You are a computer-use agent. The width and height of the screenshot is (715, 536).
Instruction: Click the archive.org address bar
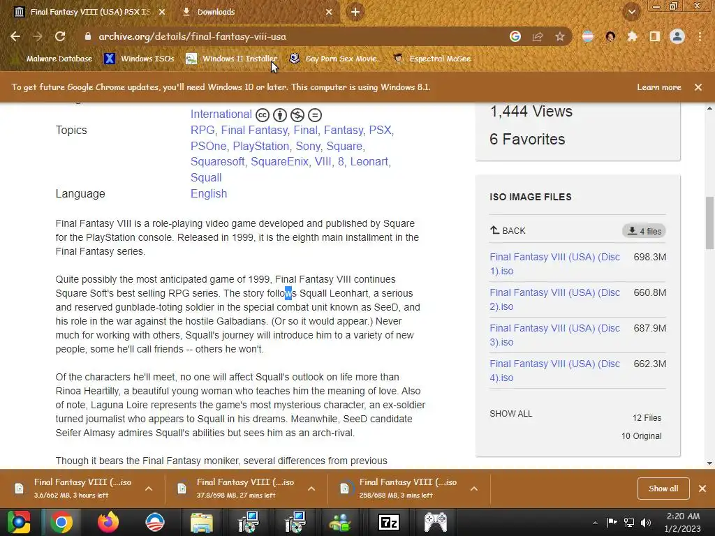click(292, 36)
